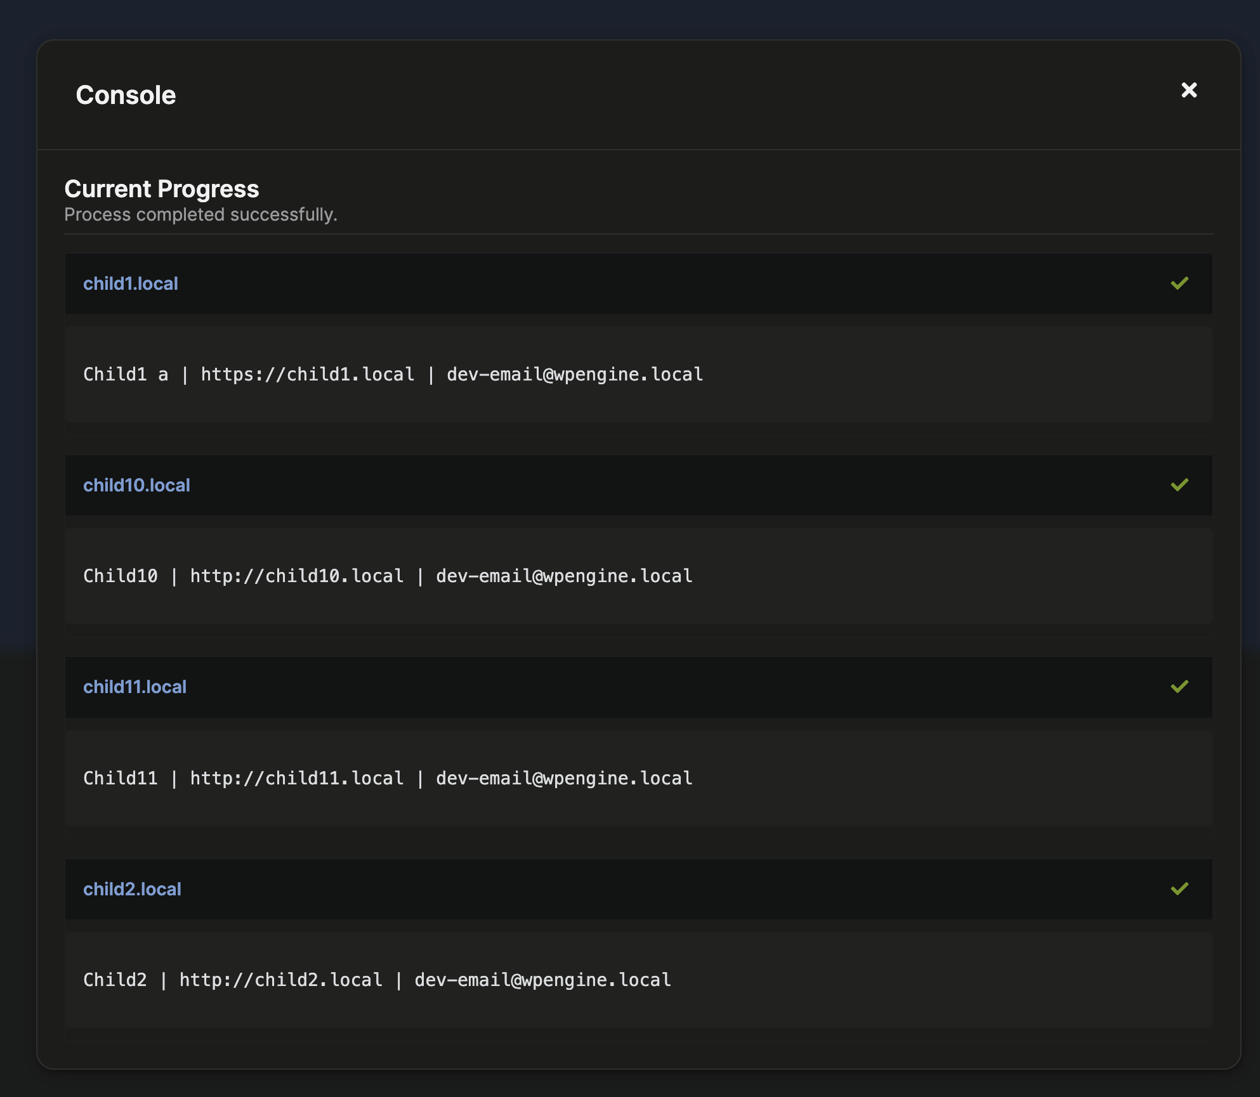1260x1097 pixels.
Task: Click the green checkmark for child2.local
Action: coord(1179,889)
